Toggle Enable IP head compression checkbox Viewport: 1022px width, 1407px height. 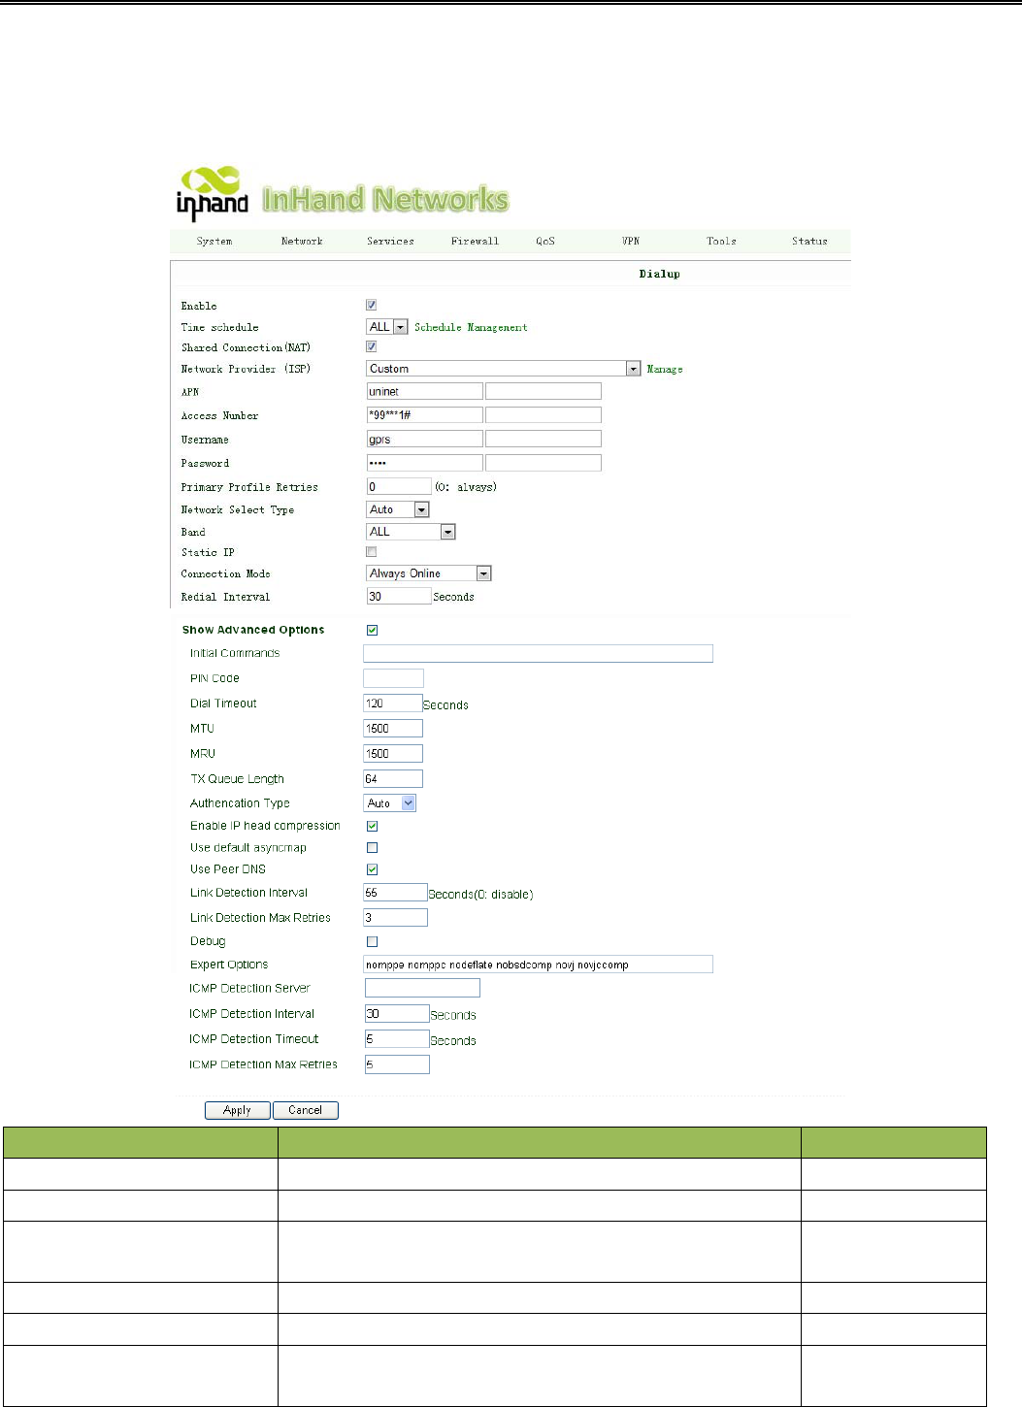click(372, 827)
